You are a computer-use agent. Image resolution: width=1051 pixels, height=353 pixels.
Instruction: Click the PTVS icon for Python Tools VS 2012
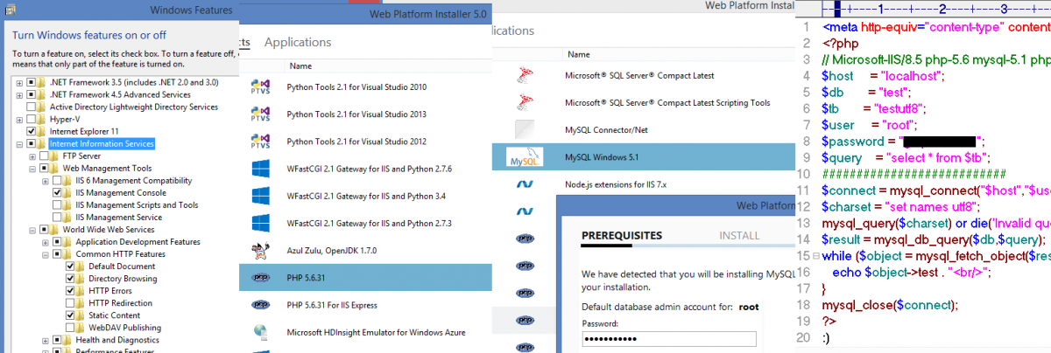260,142
